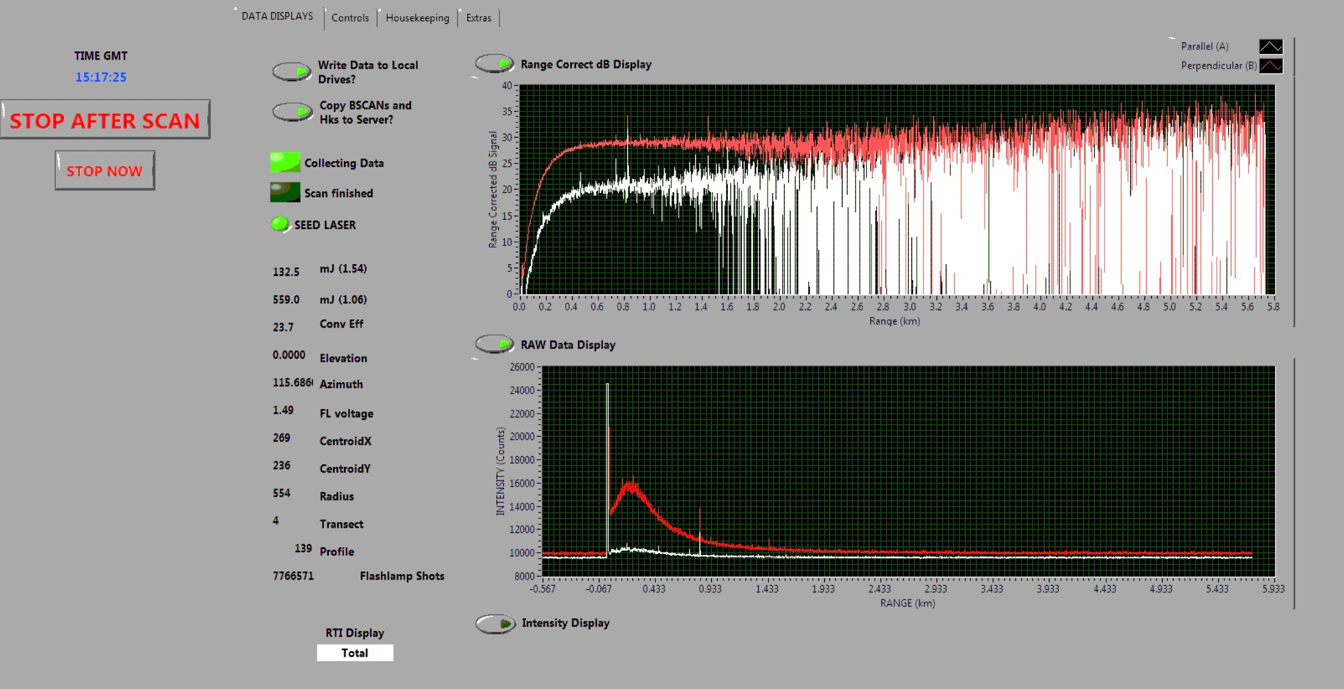Click the Scan finished indicator light
This screenshot has width=1344, height=689.
click(285, 192)
